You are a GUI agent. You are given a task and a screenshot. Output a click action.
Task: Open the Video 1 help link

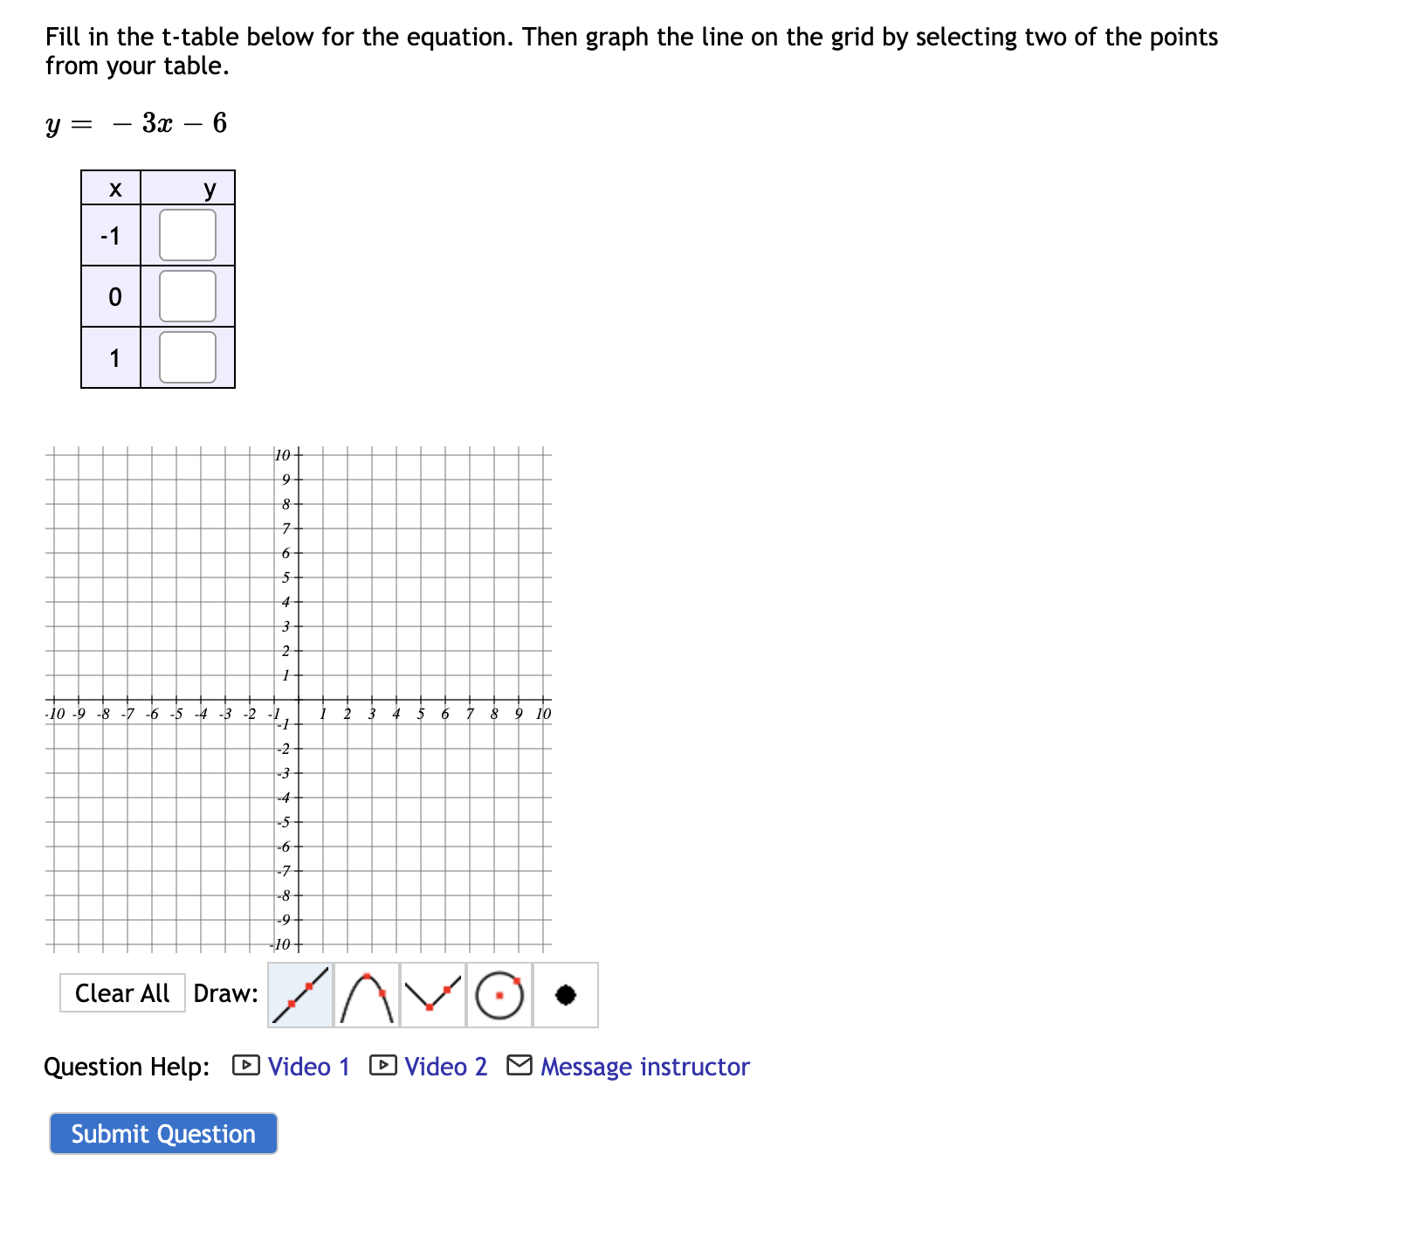[x=308, y=1067]
